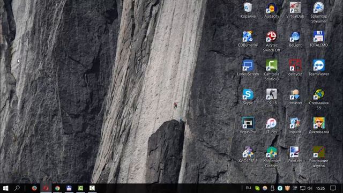This screenshot has height=193, width=343.
Task: Open the Action Center notifications icon
Action: 333,188
